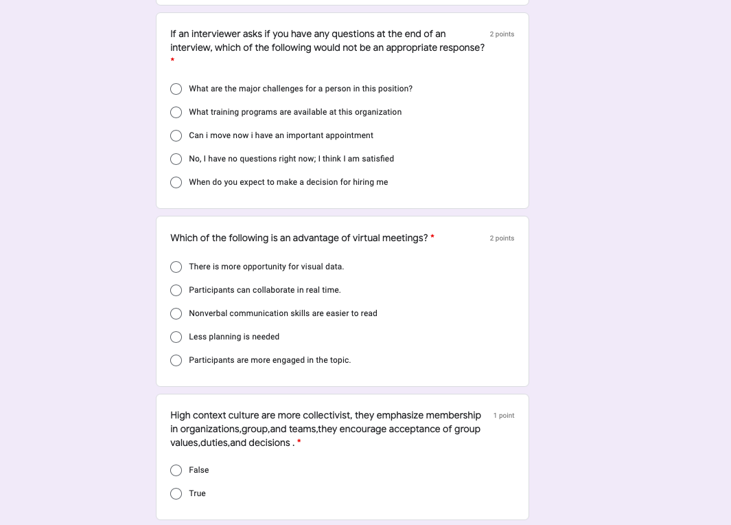Select "When do you expect to make a decision for hiring me"
731x525 pixels.
point(176,182)
